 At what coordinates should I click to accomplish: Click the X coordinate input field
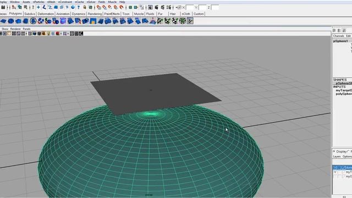tap(190, 8)
